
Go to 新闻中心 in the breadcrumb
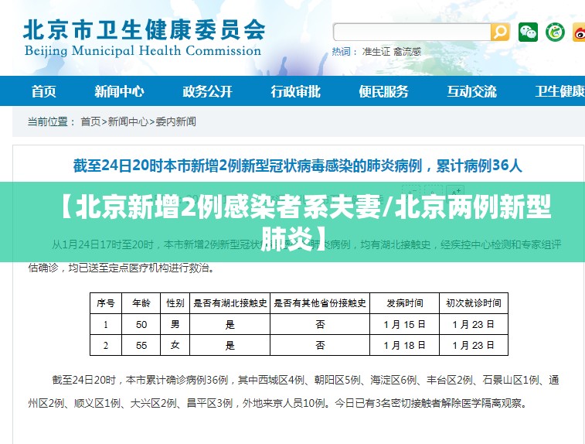tap(128, 121)
